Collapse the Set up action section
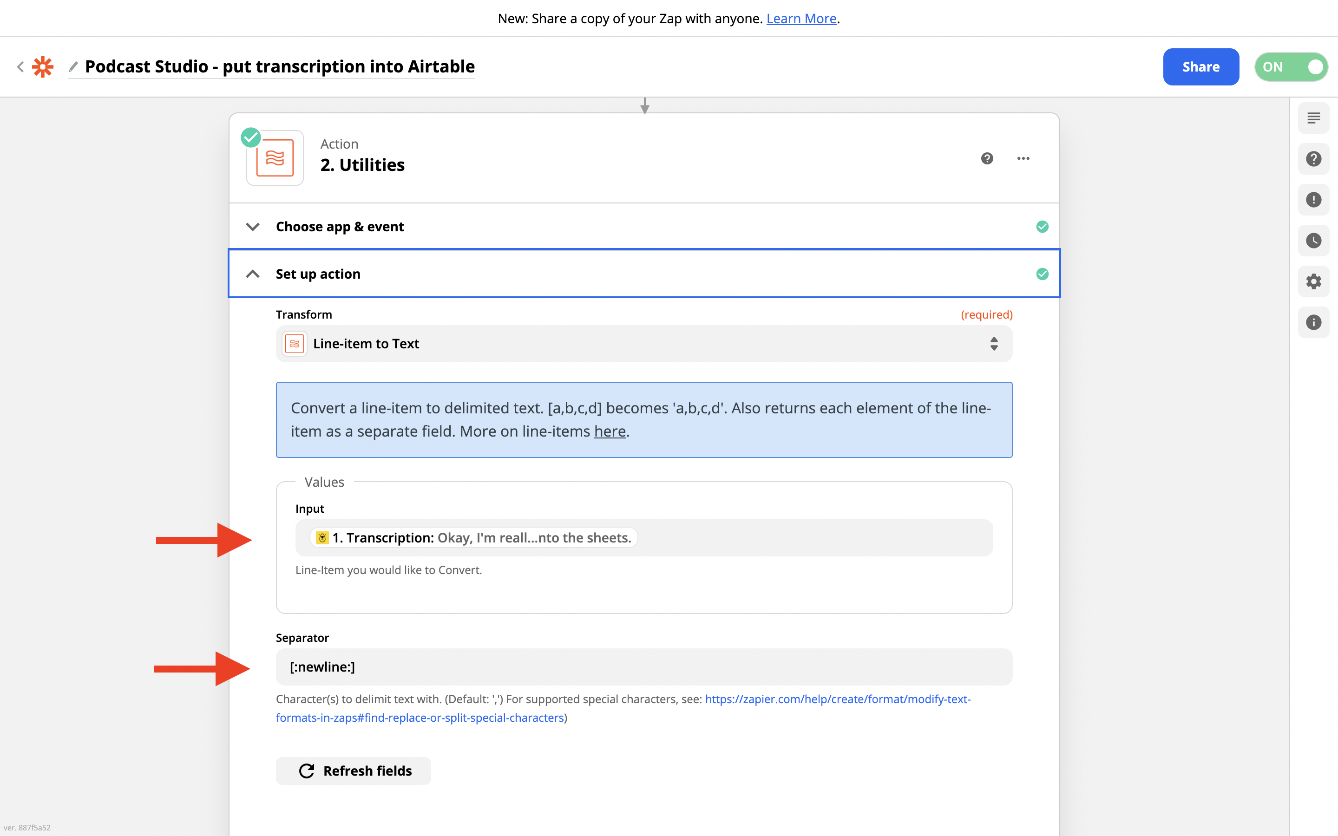This screenshot has width=1338, height=836. click(x=253, y=274)
